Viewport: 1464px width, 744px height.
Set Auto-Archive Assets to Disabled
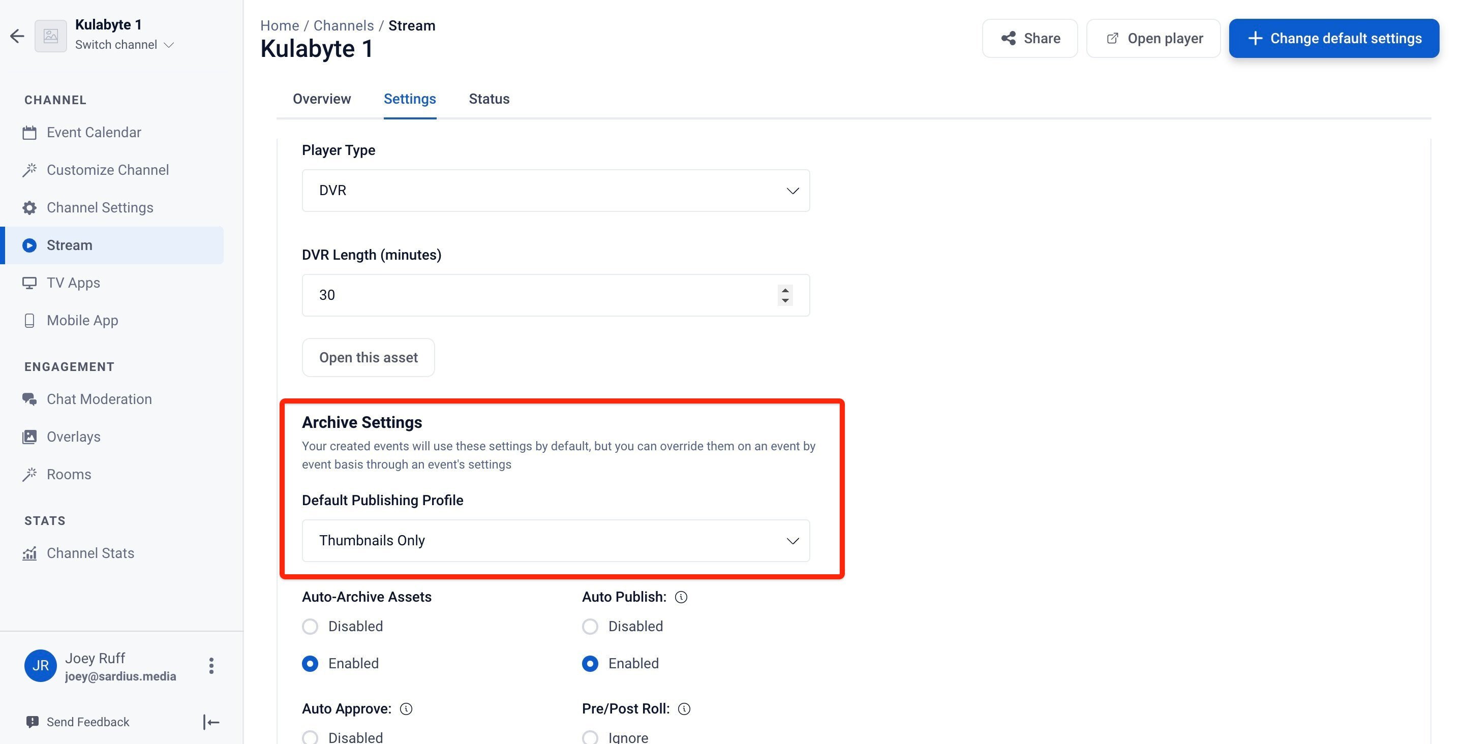point(310,626)
